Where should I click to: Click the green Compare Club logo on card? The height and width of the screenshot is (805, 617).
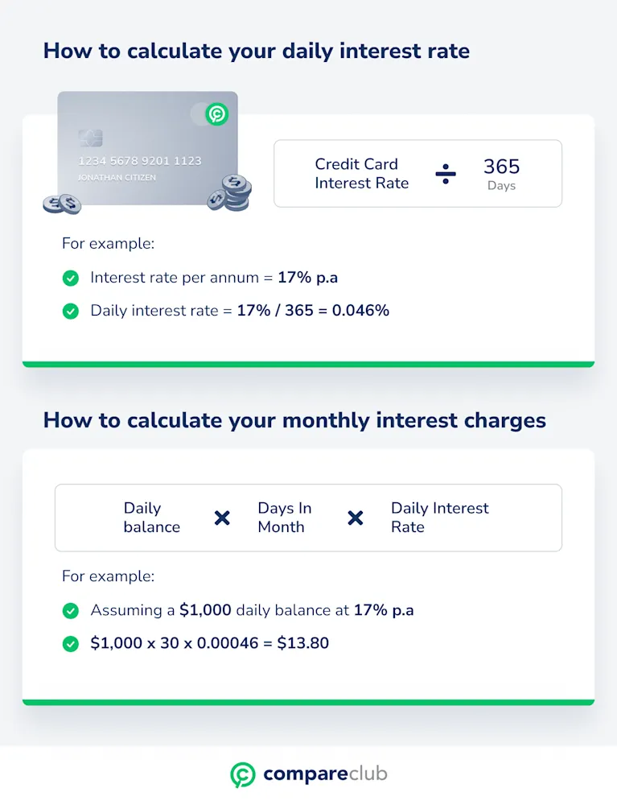pos(217,114)
